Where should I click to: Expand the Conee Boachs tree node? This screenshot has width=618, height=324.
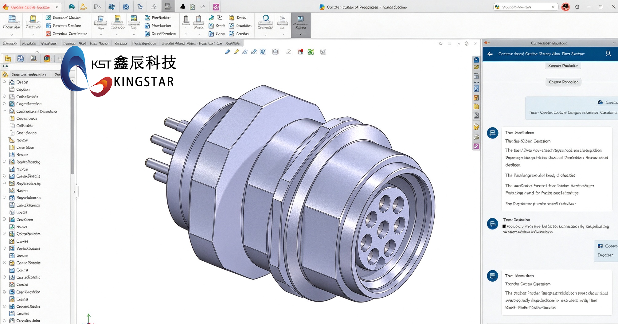click(5, 263)
